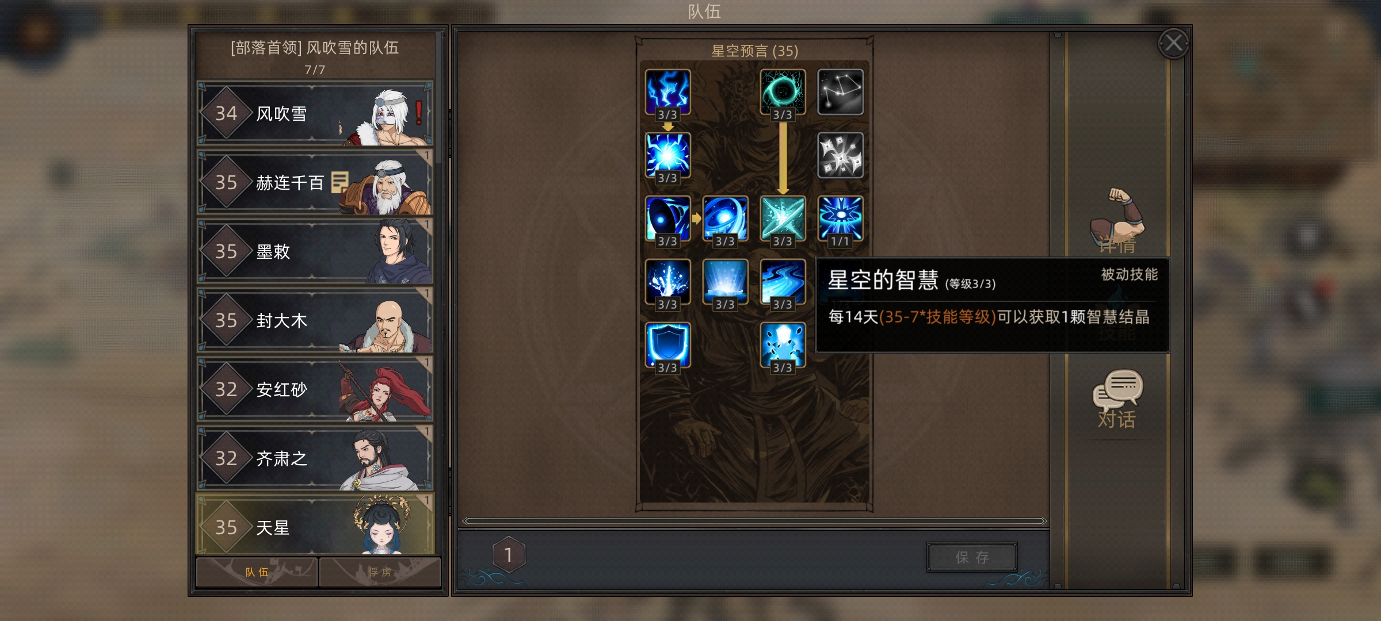Viewport: 1381px width, 621px height.
Task: Click the 保存 save button
Action: [x=972, y=557]
